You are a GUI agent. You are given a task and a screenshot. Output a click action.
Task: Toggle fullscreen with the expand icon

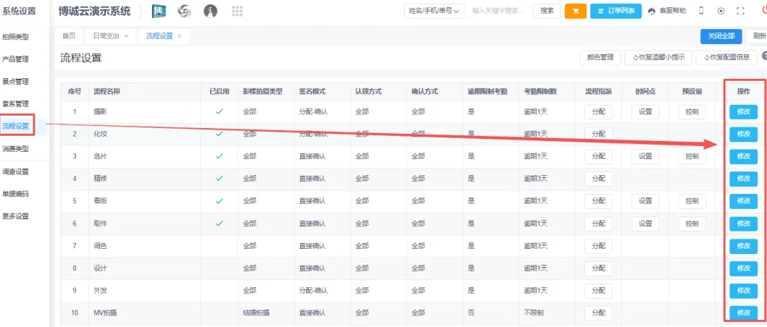[740, 11]
